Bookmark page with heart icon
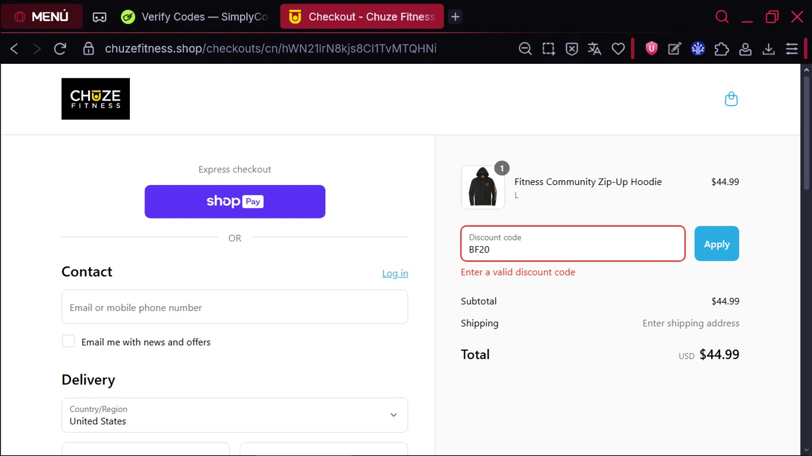This screenshot has width=812, height=456. 618,49
